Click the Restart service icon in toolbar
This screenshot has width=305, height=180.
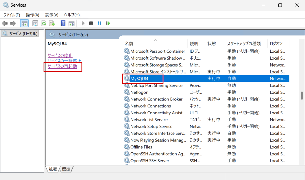tap(108, 23)
